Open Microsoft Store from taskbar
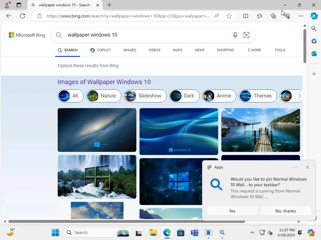This screenshot has height=240, width=321. [x=181, y=232]
